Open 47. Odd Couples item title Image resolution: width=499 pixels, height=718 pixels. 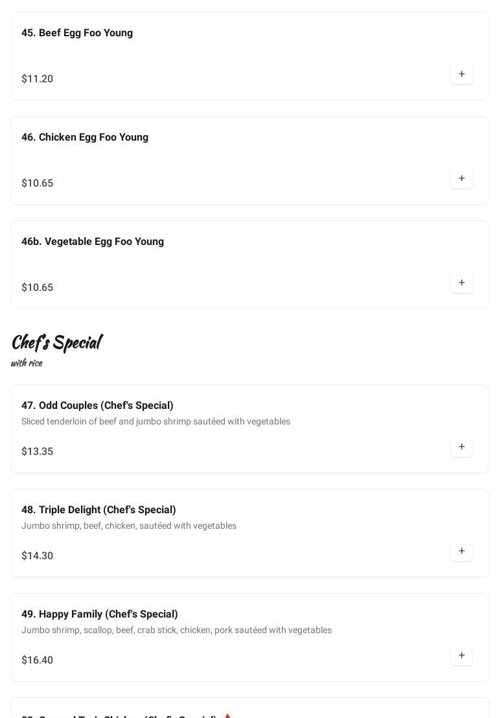pos(97,406)
